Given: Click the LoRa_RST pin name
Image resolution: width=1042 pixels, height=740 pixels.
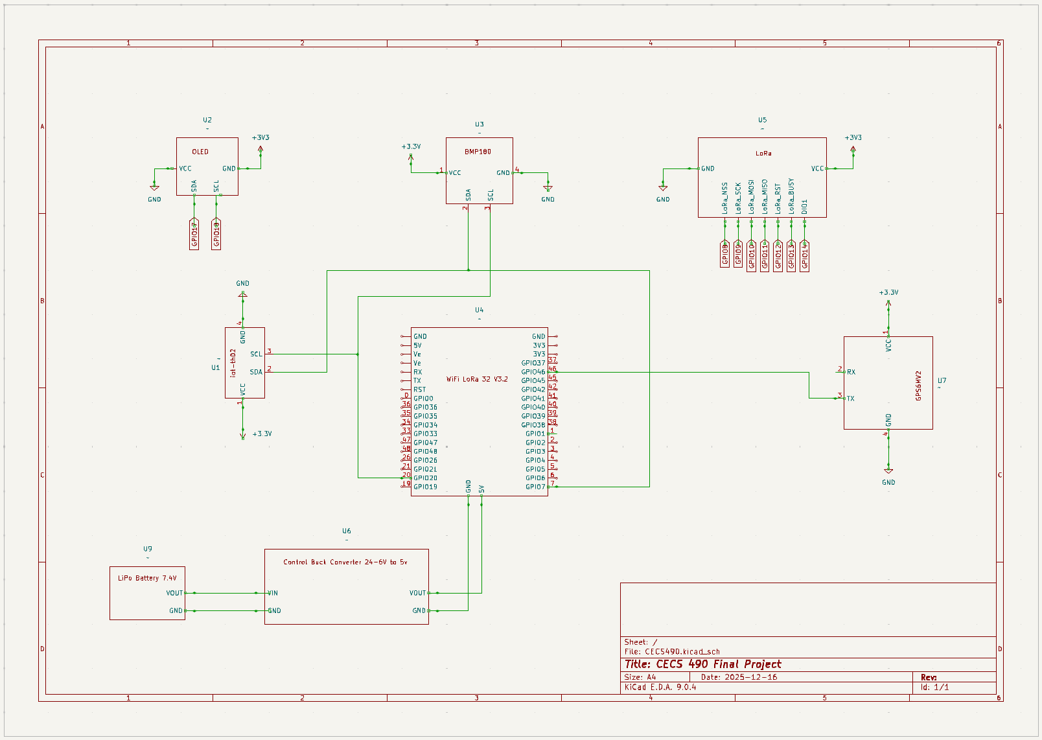Looking at the screenshot, I should coord(778,198).
